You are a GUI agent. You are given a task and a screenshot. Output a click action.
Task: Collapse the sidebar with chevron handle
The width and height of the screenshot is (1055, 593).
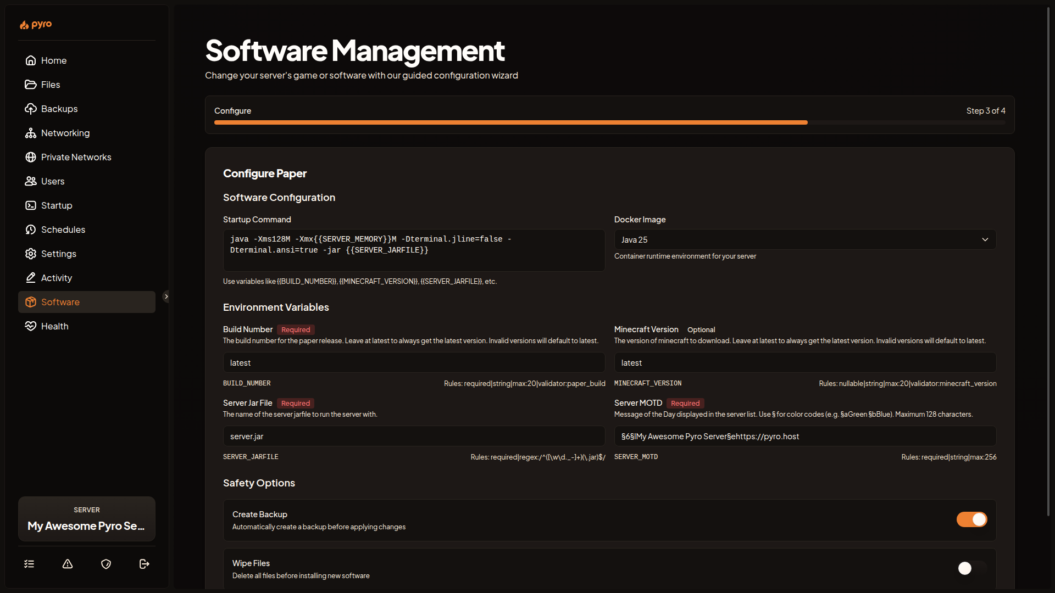[166, 296]
